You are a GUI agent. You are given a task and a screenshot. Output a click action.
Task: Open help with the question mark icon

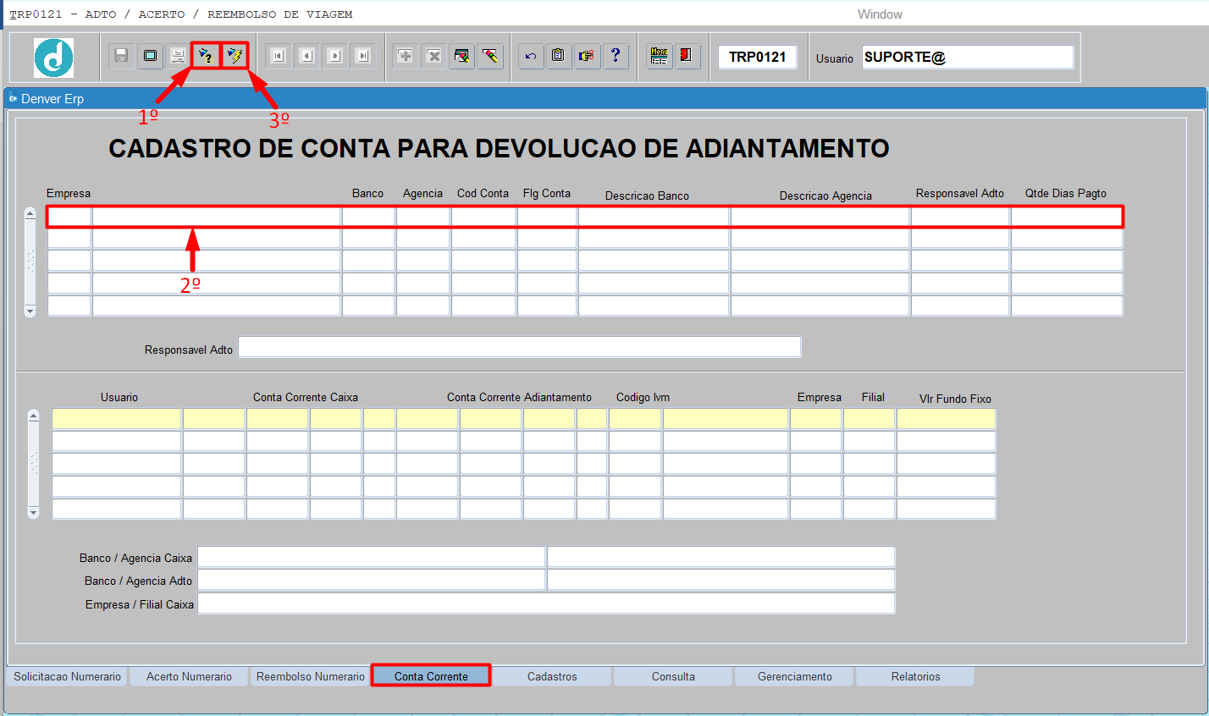616,56
